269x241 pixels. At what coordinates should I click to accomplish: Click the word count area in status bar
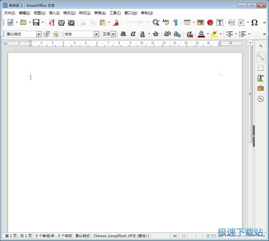pyautogui.click(x=54, y=236)
